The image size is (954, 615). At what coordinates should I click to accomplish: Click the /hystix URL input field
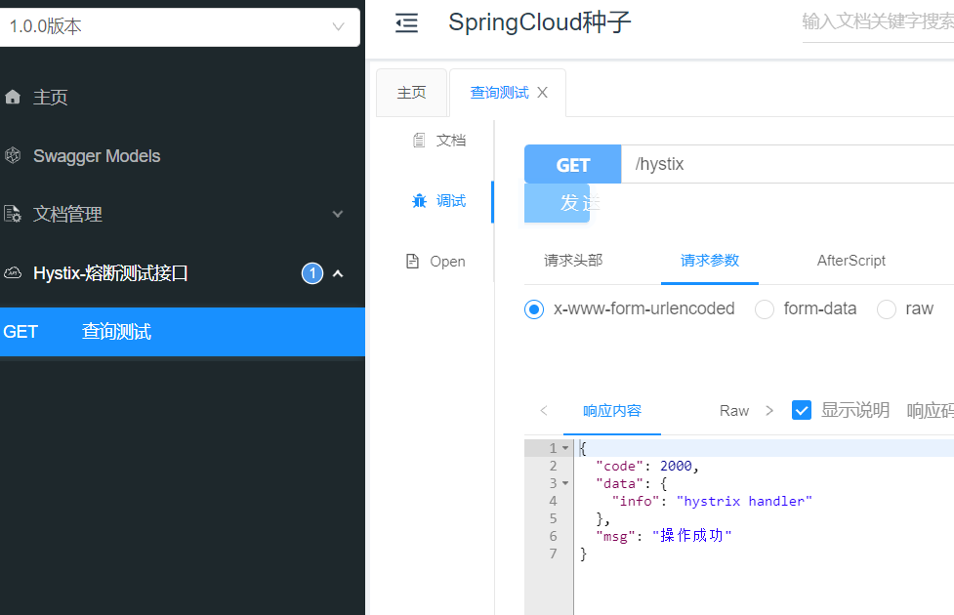point(787,164)
